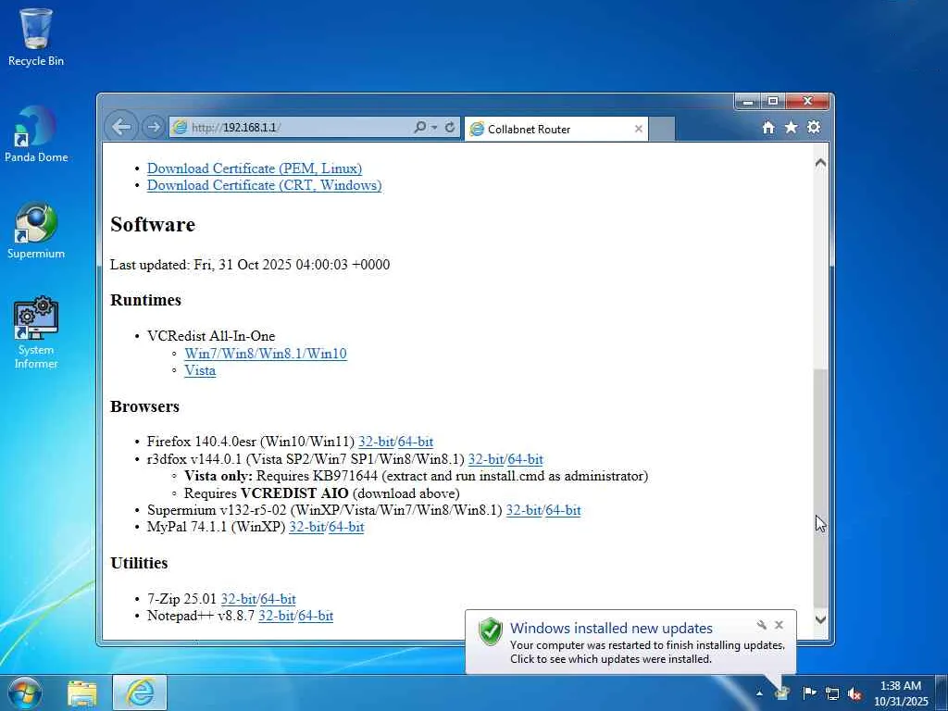Viewport: 948px width, 711px height.
Task: Open Windows Explorer from the taskbar
Action: [82, 692]
